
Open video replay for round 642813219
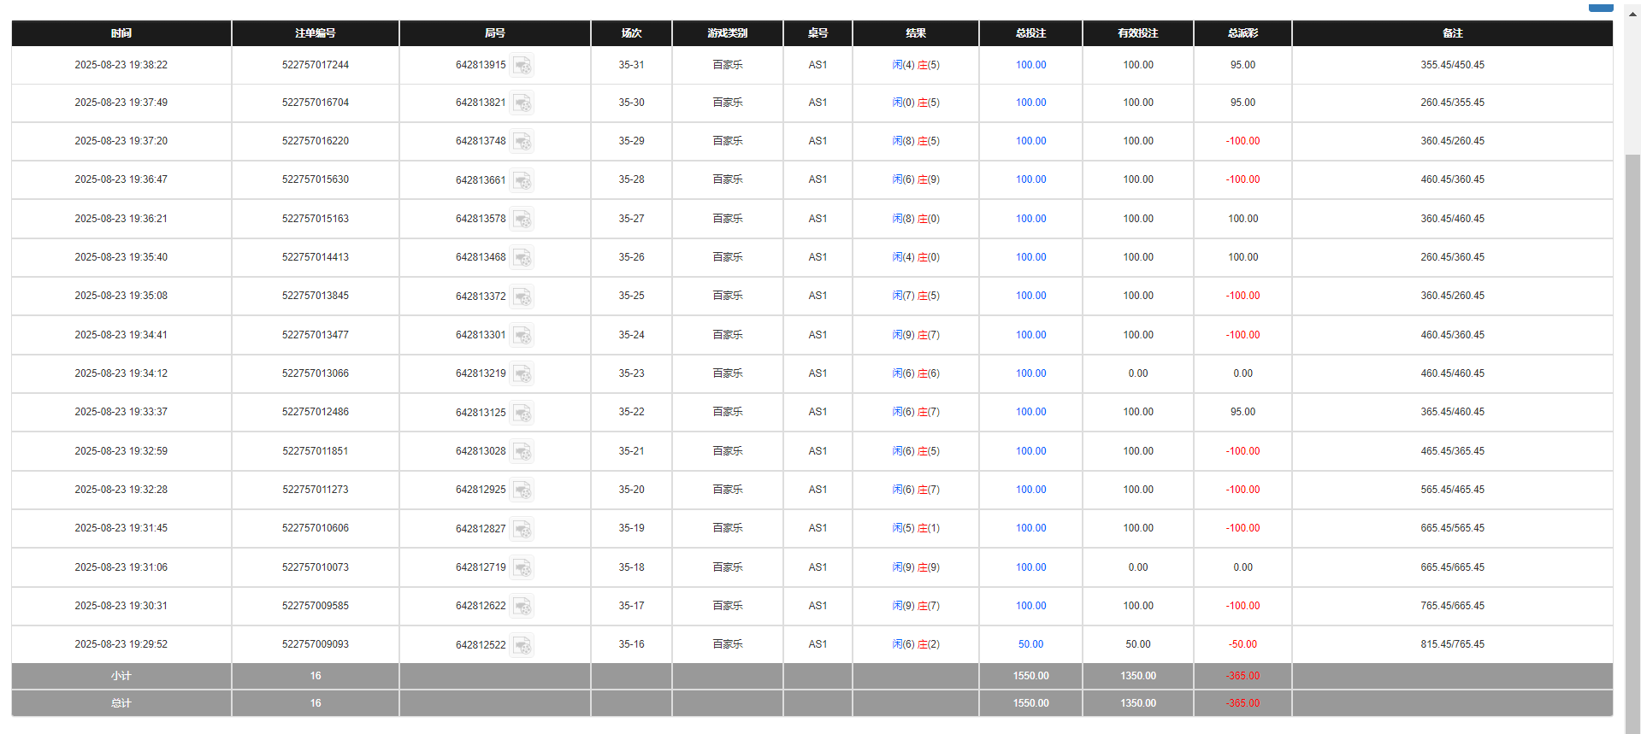pyautogui.click(x=522, y=374)
